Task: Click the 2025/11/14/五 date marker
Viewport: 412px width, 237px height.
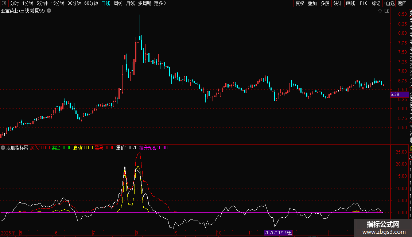Action: click(278, 233)
